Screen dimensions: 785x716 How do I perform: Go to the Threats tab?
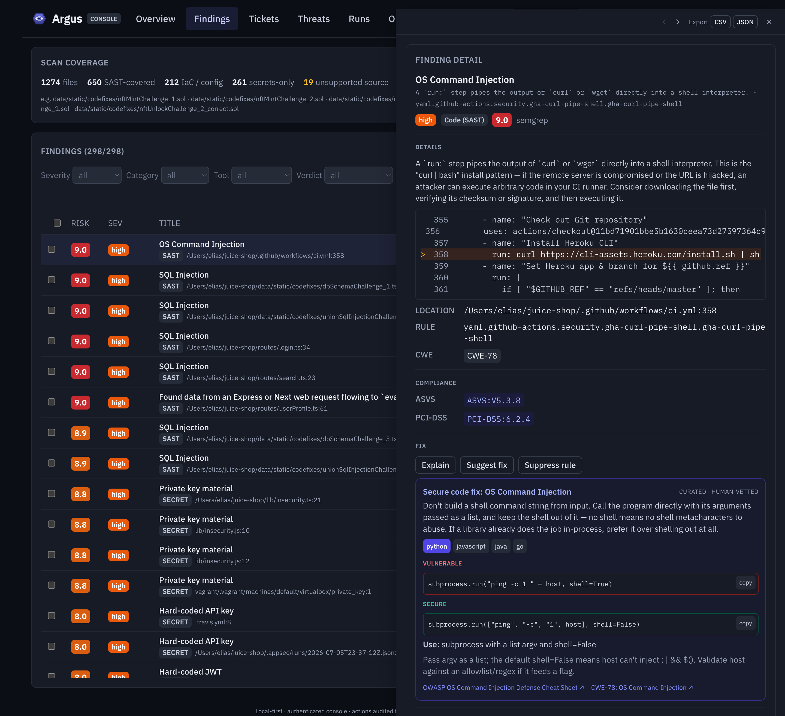tap(313, 19)
